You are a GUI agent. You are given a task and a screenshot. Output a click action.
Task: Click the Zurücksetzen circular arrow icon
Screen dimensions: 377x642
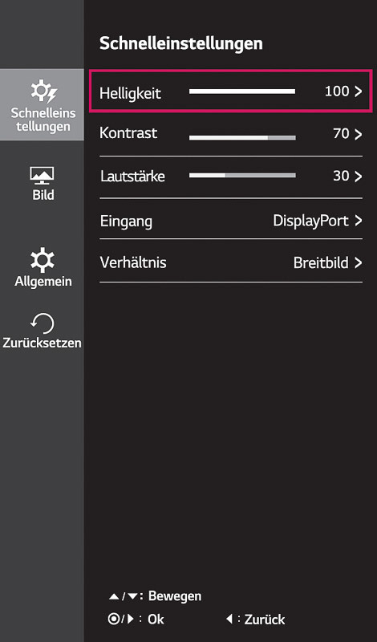[43, 324]
